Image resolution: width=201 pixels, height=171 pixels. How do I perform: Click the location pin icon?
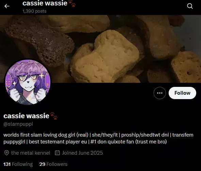tap(6, 153)
